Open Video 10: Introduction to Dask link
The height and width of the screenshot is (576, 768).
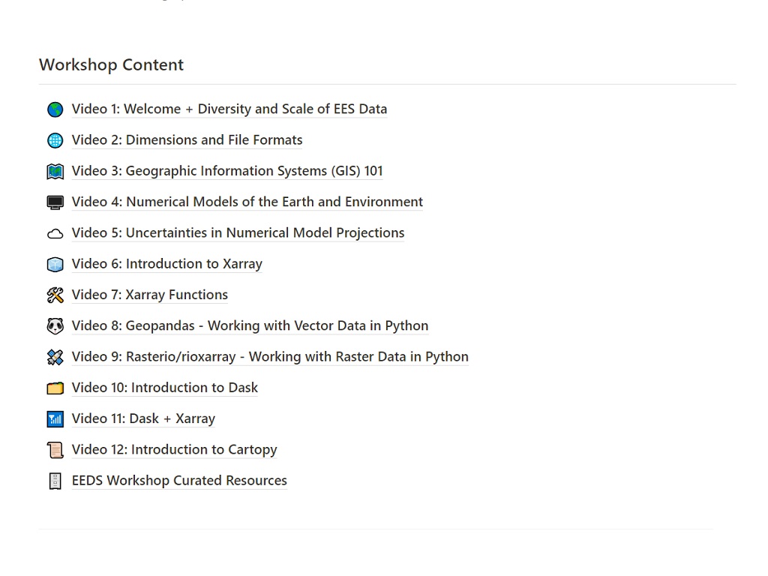[x=164, y=388]
